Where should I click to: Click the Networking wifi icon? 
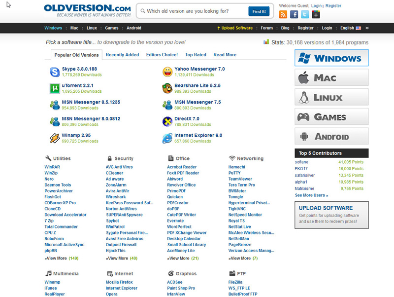[232, 158]
